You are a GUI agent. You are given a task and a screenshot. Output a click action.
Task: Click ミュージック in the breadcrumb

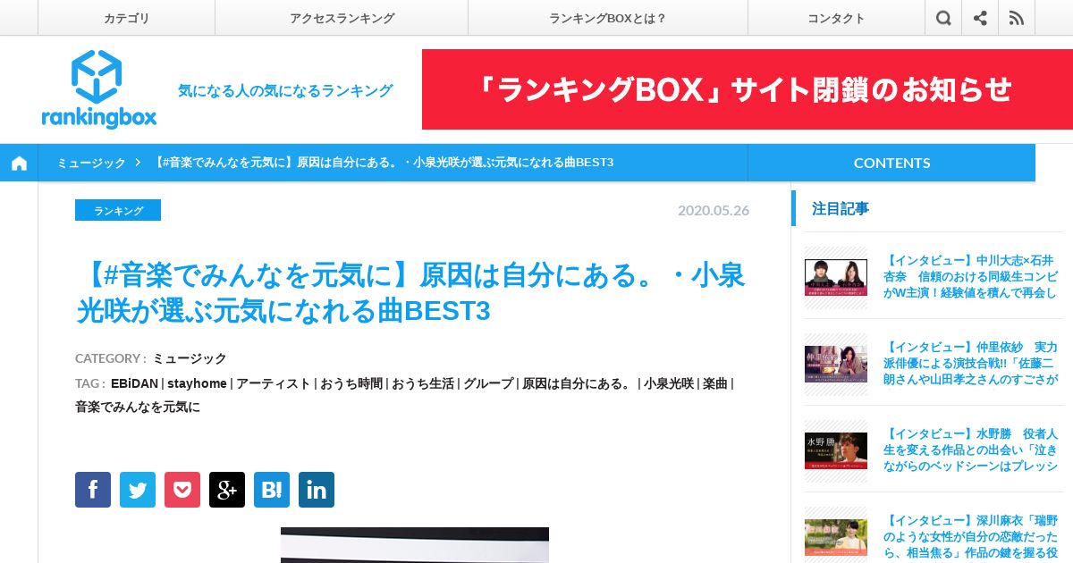[91, 163]
